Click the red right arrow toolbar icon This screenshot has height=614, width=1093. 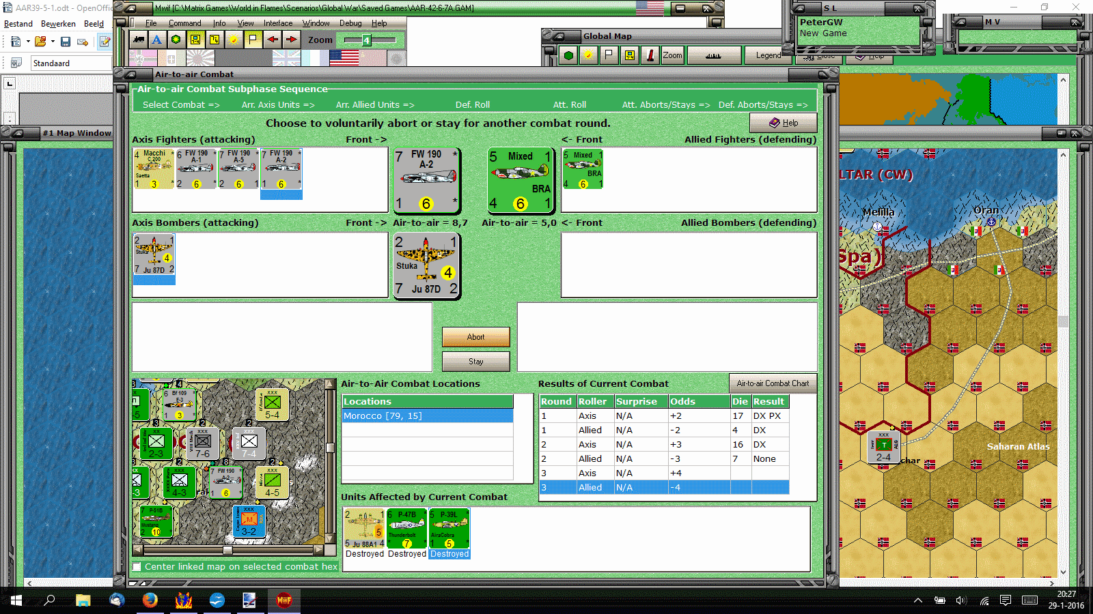[291, 40]
